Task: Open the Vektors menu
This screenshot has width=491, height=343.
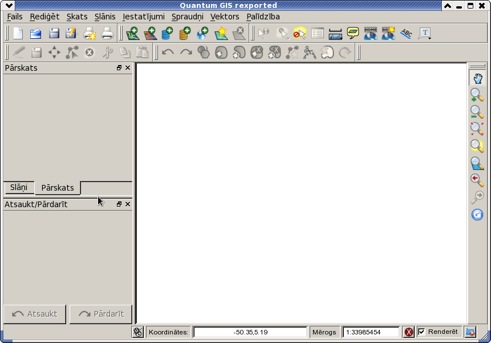Action: 225,17
